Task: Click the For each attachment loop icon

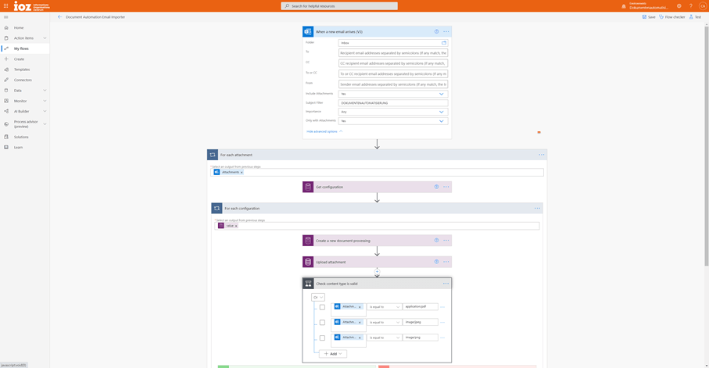Action: (x=213, y=155)
